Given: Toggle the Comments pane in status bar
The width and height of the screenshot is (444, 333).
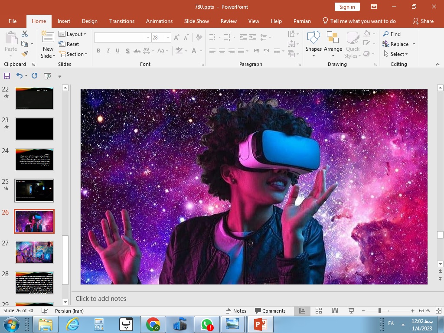Looking at the screenshot, I should point(270,311).
